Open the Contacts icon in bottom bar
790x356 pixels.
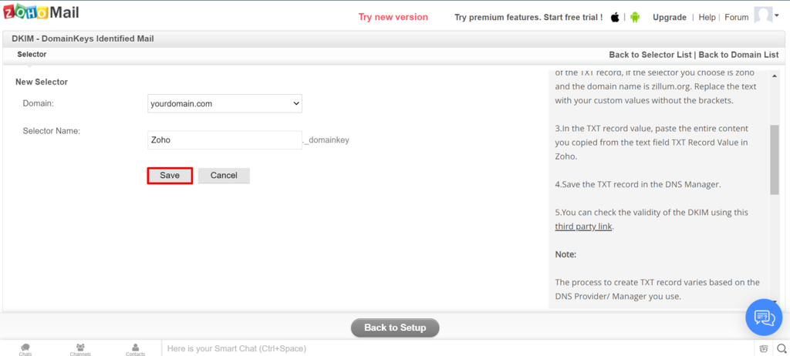tap(135, 349)
